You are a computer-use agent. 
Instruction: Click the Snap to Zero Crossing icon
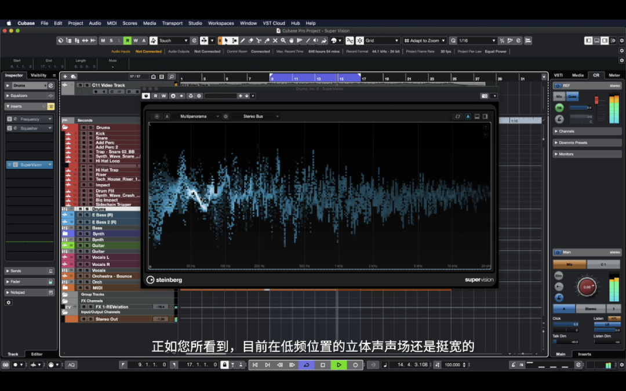pos(350,41)
